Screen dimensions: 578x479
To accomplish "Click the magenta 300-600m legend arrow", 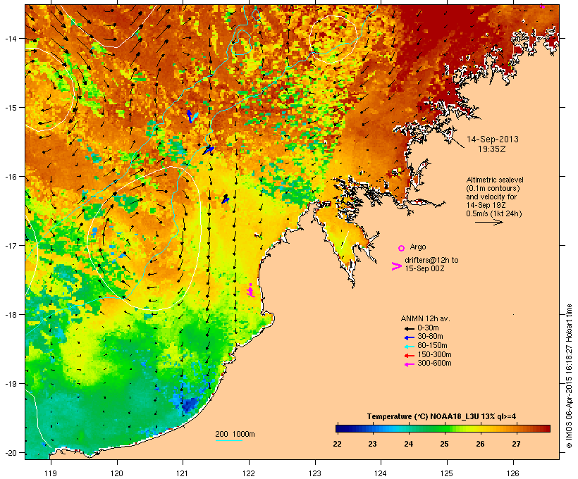I will click(x=409, y=364).
